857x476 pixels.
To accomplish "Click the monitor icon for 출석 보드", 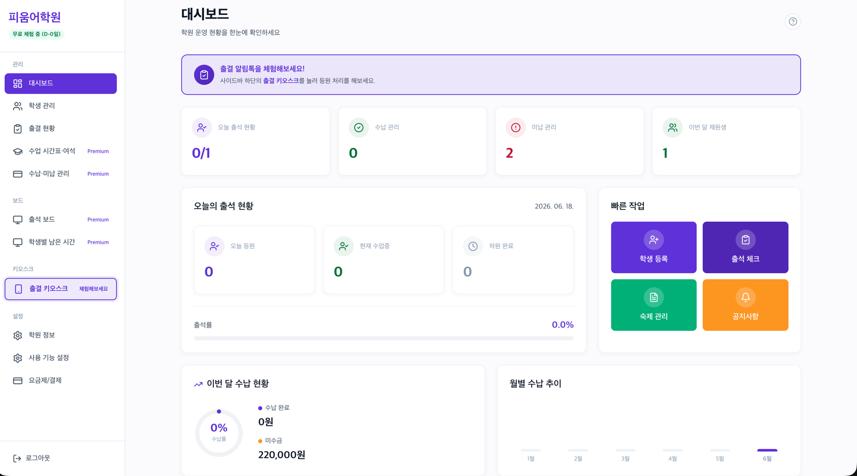I will (x=18, y=219).
